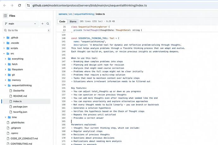The image size is (218, 145).
Task: Select the Code view tab
Action: pyautogui.click(x=62, y=21)
